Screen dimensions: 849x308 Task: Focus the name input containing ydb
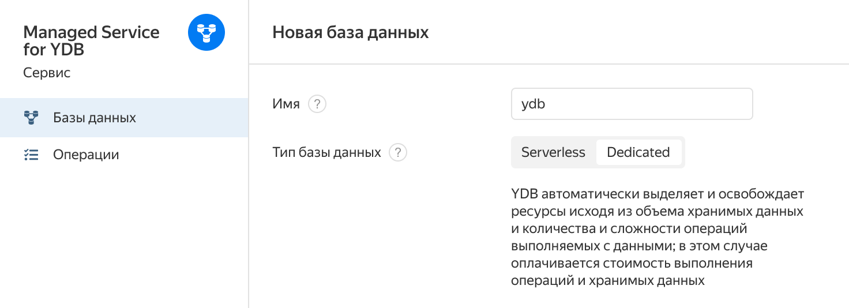(632, 104)
